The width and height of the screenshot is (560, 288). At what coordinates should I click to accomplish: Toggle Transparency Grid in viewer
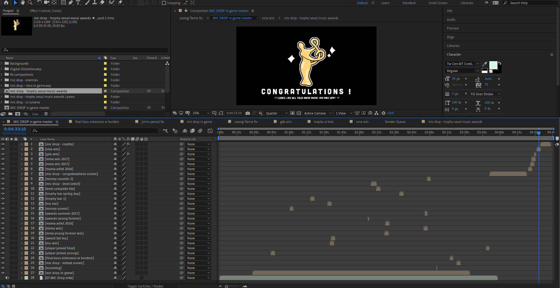pos(299,113)
